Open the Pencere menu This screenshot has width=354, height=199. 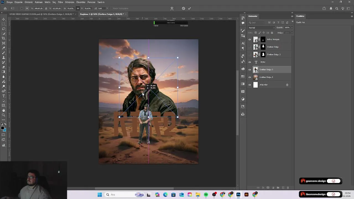pos(91,2)
